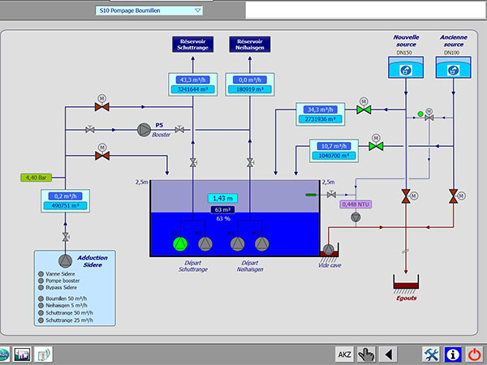This screenshot has width=487, height=365.
Task: Select the Adduction Sidere pump symbol
Action: pyautogui.click(x=65, y=261)
